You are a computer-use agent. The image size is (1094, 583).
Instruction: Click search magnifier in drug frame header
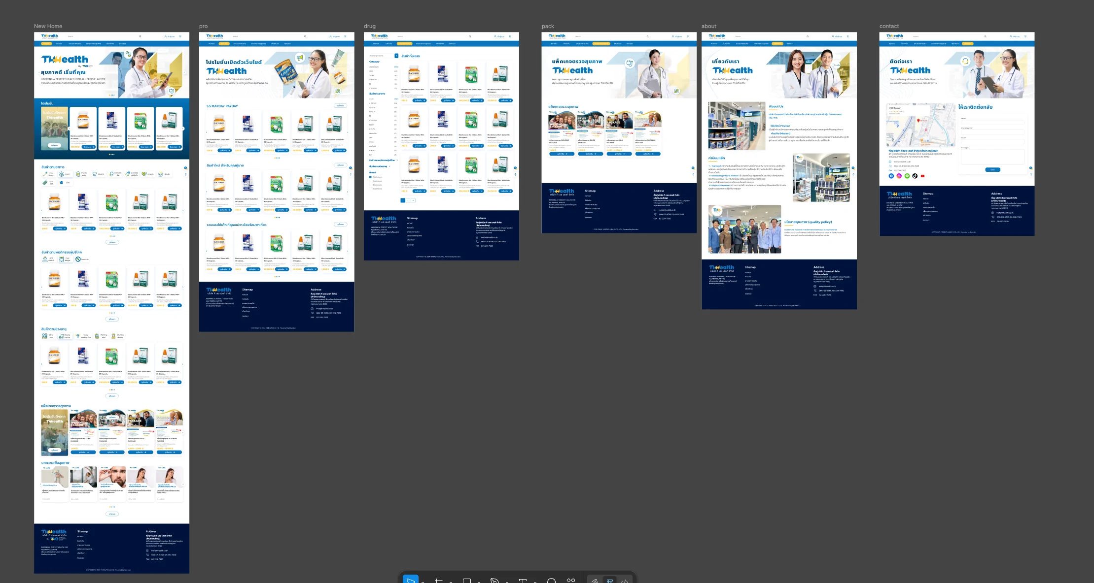470,36
